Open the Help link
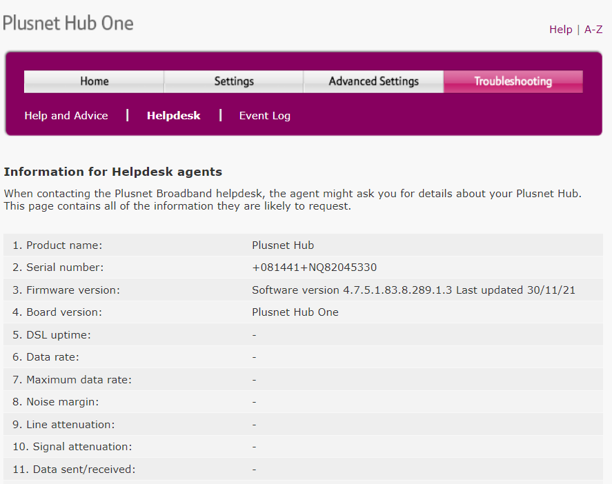The width and height of the screenshot is (612, 484). tap(561, 30)
